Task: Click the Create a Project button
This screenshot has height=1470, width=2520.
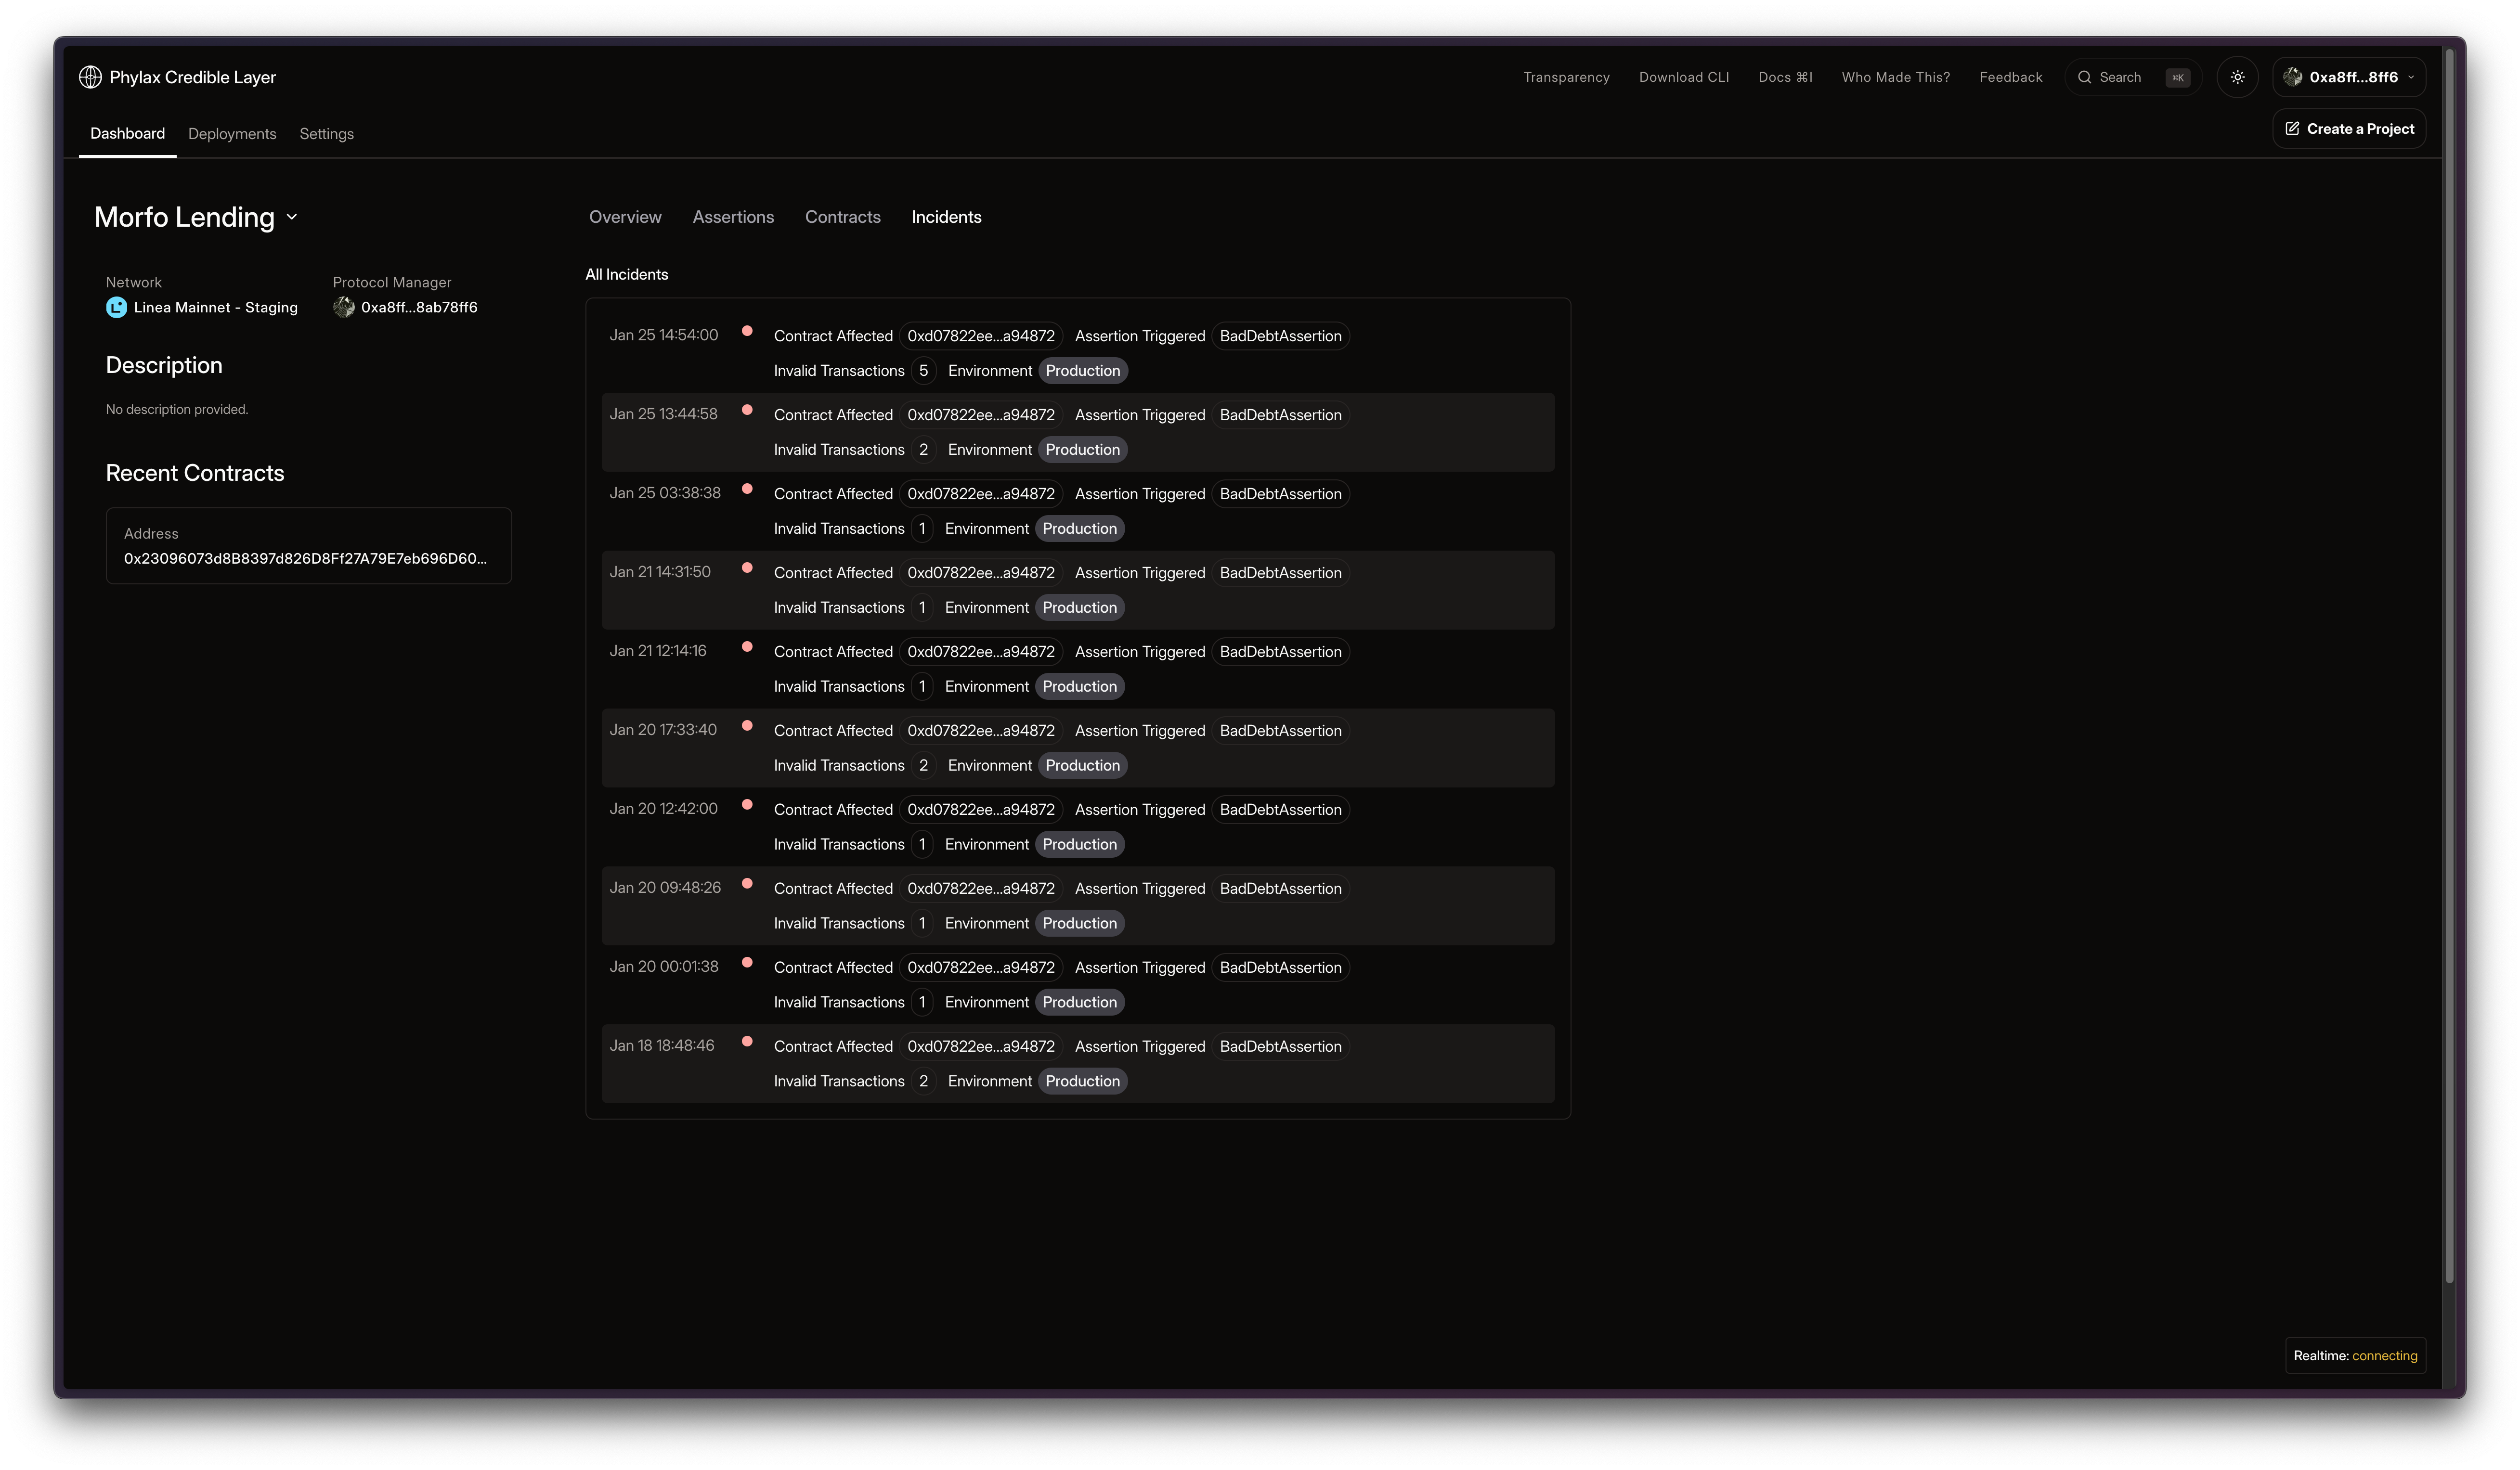Action: click(2349, 128)
